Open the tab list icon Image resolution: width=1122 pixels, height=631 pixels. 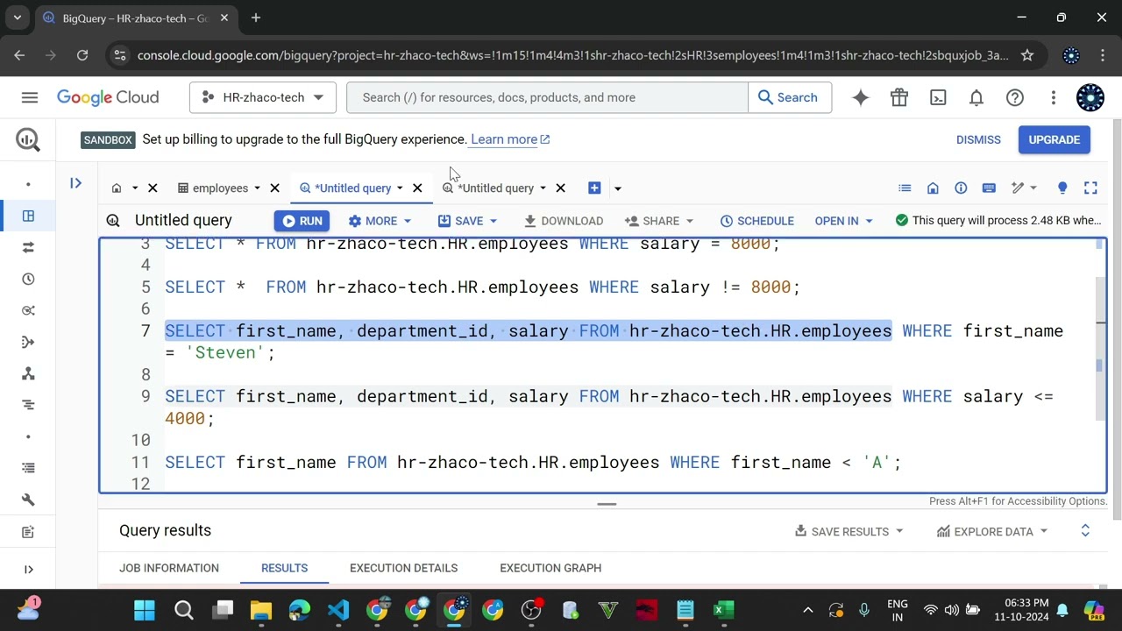click(905, 188)
